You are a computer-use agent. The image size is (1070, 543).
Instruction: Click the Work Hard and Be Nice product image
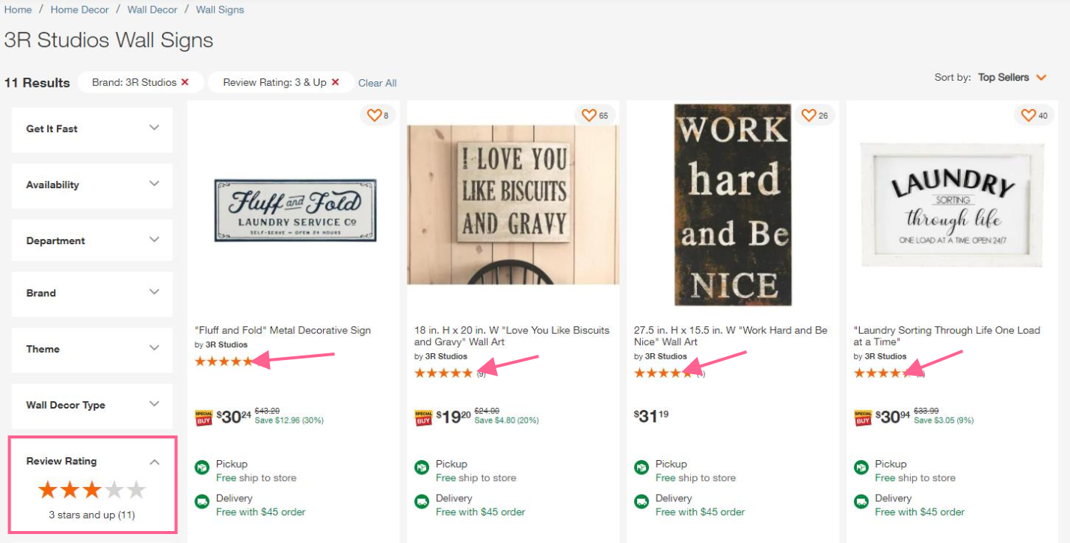click(x=731, y=204)
